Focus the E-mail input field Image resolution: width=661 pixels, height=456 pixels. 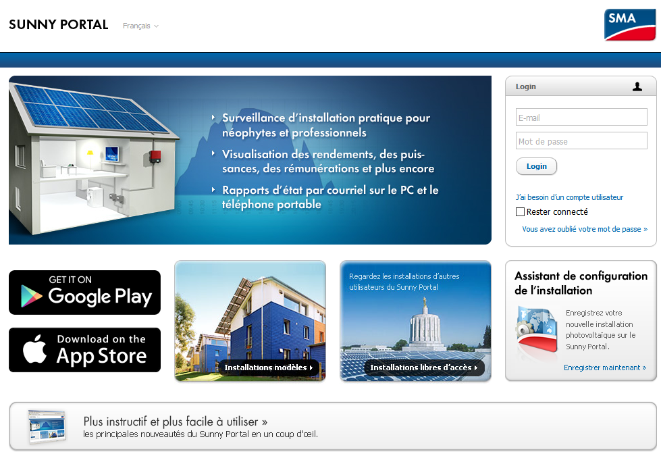pyautogui.click(x=581, y=117)
